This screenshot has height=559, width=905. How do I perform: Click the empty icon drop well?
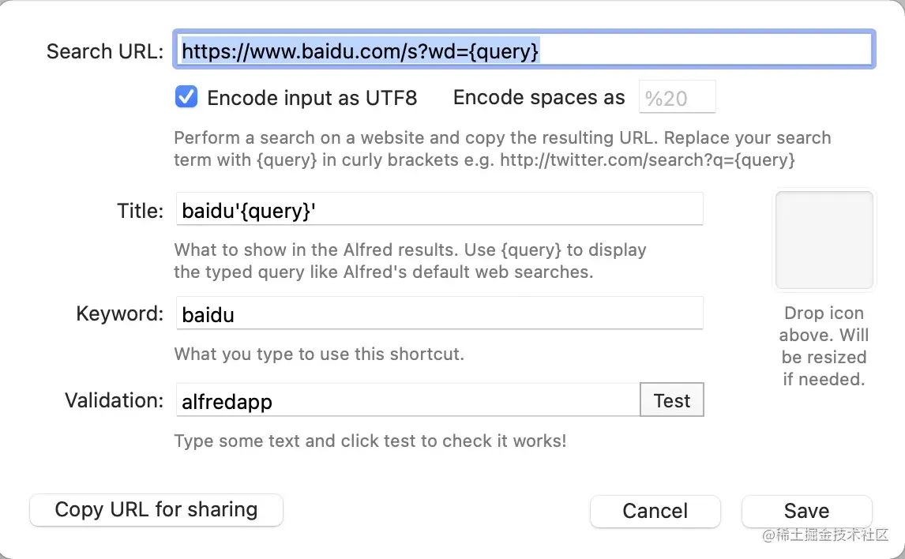tap(824, 240)
